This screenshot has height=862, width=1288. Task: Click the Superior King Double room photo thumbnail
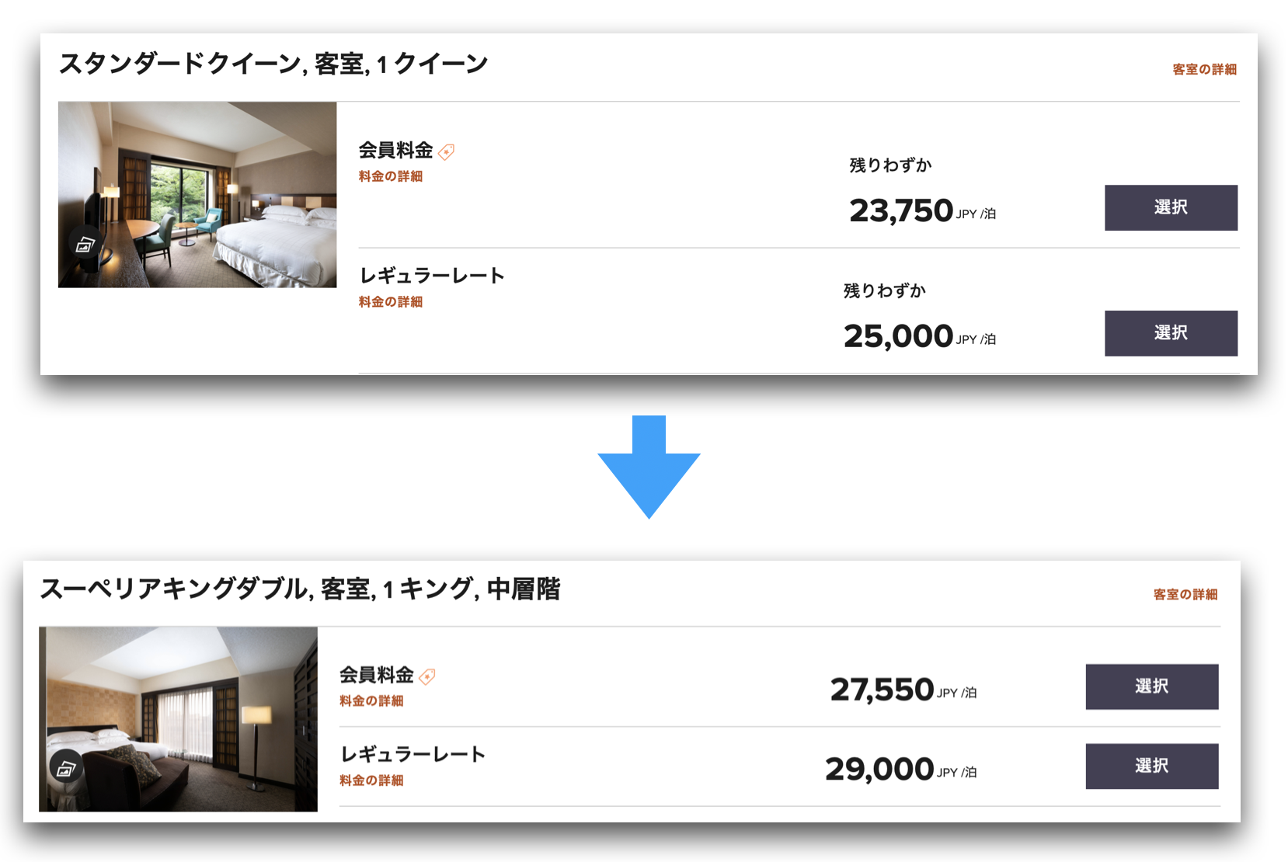pyautogui.click(x=178, y=719)
